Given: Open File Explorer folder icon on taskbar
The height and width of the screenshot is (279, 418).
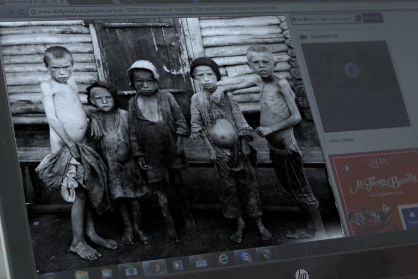Looking at the screenshot, I should pyautogui.click(x=81, y=275).
